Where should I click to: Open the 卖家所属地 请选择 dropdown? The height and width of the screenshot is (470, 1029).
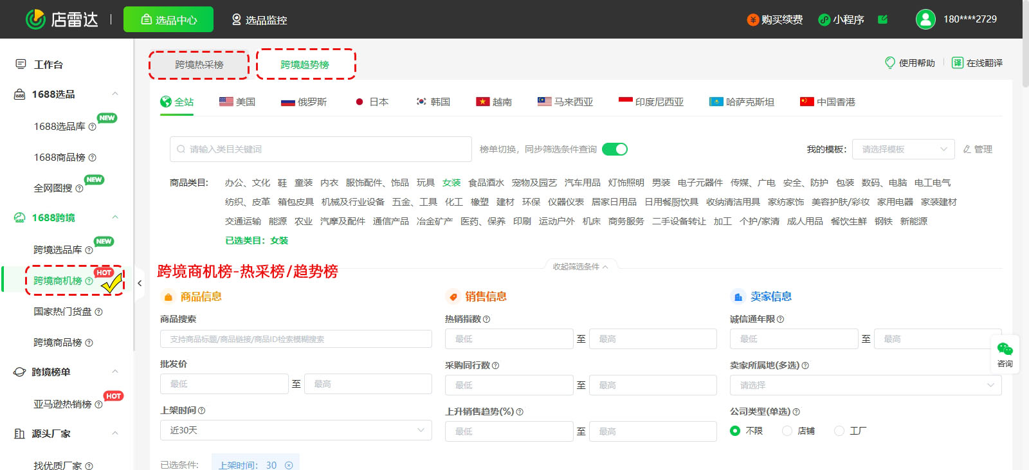click(x=866, y=385)
